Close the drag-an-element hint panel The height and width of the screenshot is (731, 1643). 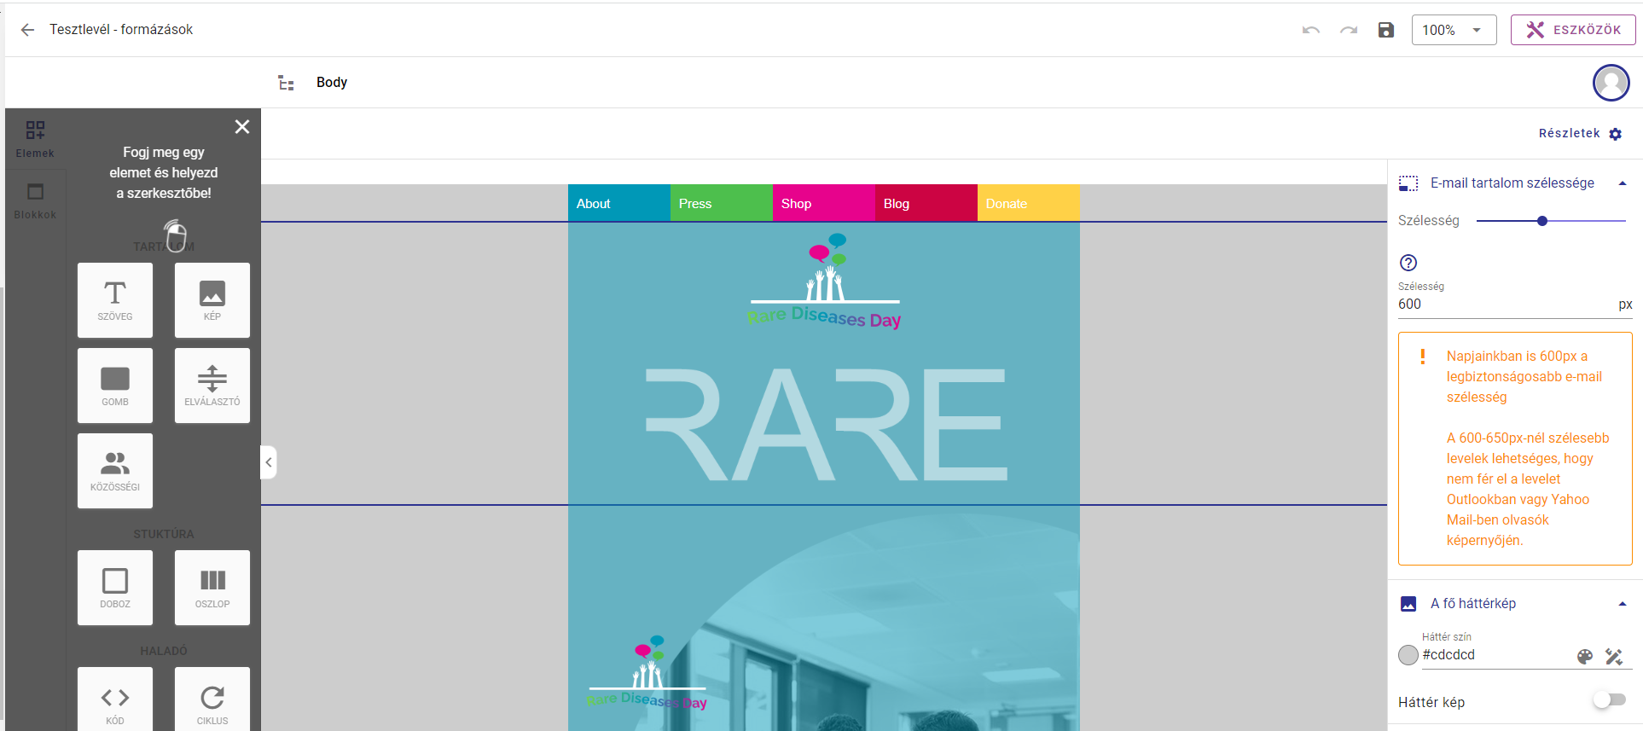(x=242, y=127)
